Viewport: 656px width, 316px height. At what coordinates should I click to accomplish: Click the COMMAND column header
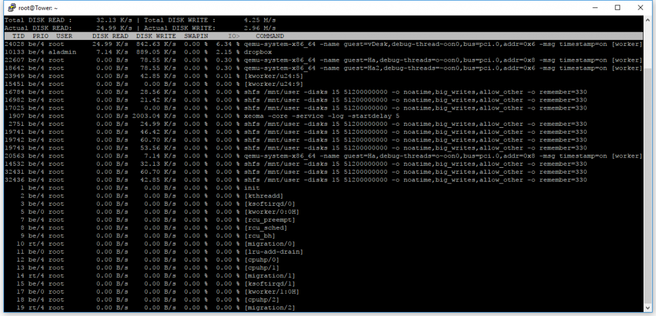pyautogui.click(x=270, y=36)
